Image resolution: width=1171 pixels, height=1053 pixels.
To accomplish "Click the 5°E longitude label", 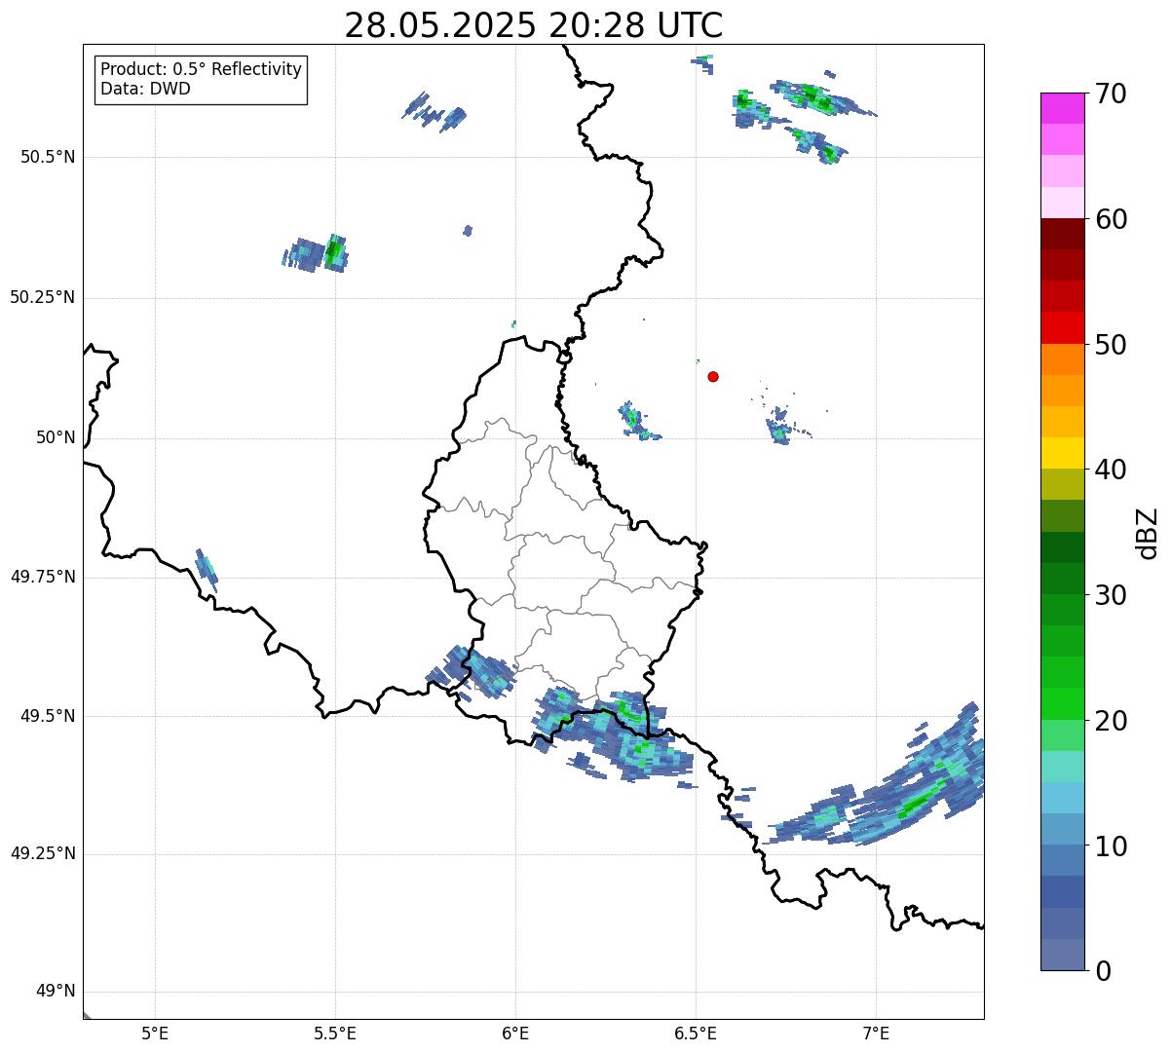I will pyautogui.click(x=155, y=1033).
